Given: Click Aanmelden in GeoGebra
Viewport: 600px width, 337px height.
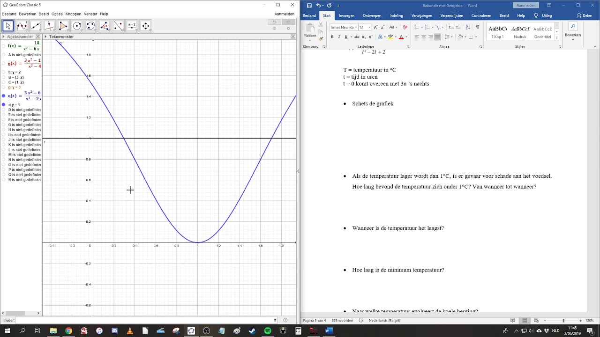Looking at the screenshot, I should pos(285,14).
